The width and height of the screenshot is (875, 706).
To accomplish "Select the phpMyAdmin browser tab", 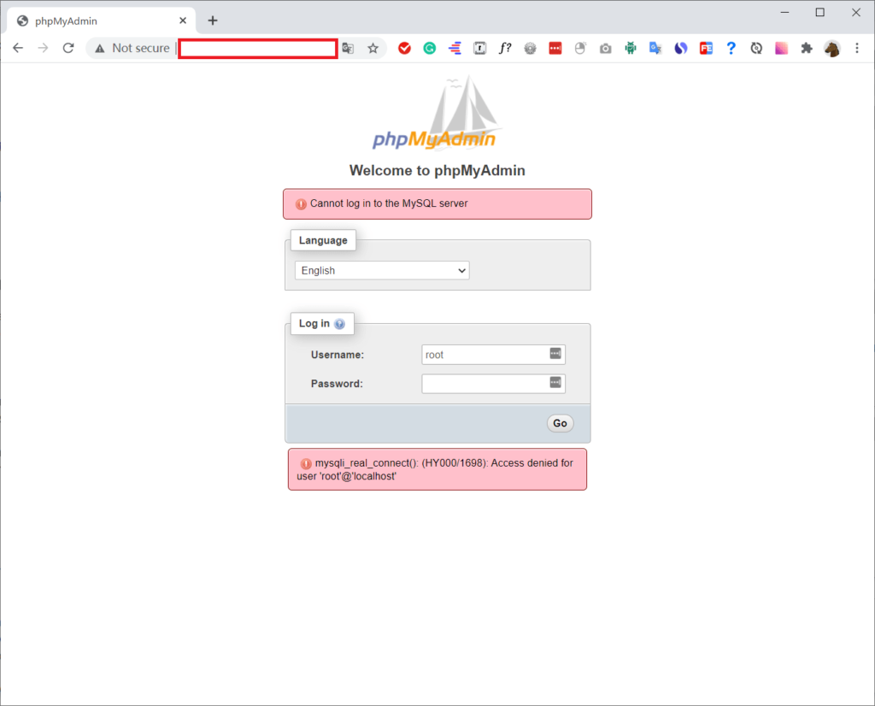I will coord(101,21).
